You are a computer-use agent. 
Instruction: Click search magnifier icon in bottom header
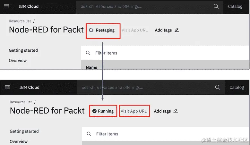tap(218, 87)
